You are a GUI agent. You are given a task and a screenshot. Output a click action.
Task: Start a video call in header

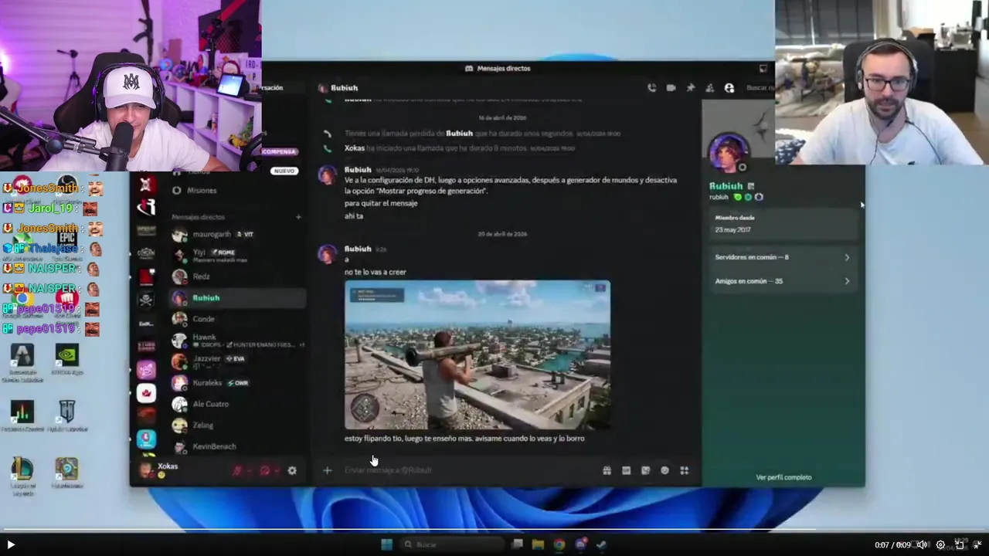click(x=671, y=88)
